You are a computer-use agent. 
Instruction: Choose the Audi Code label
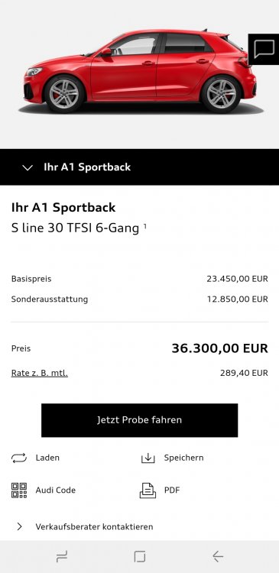click(56, 490)
